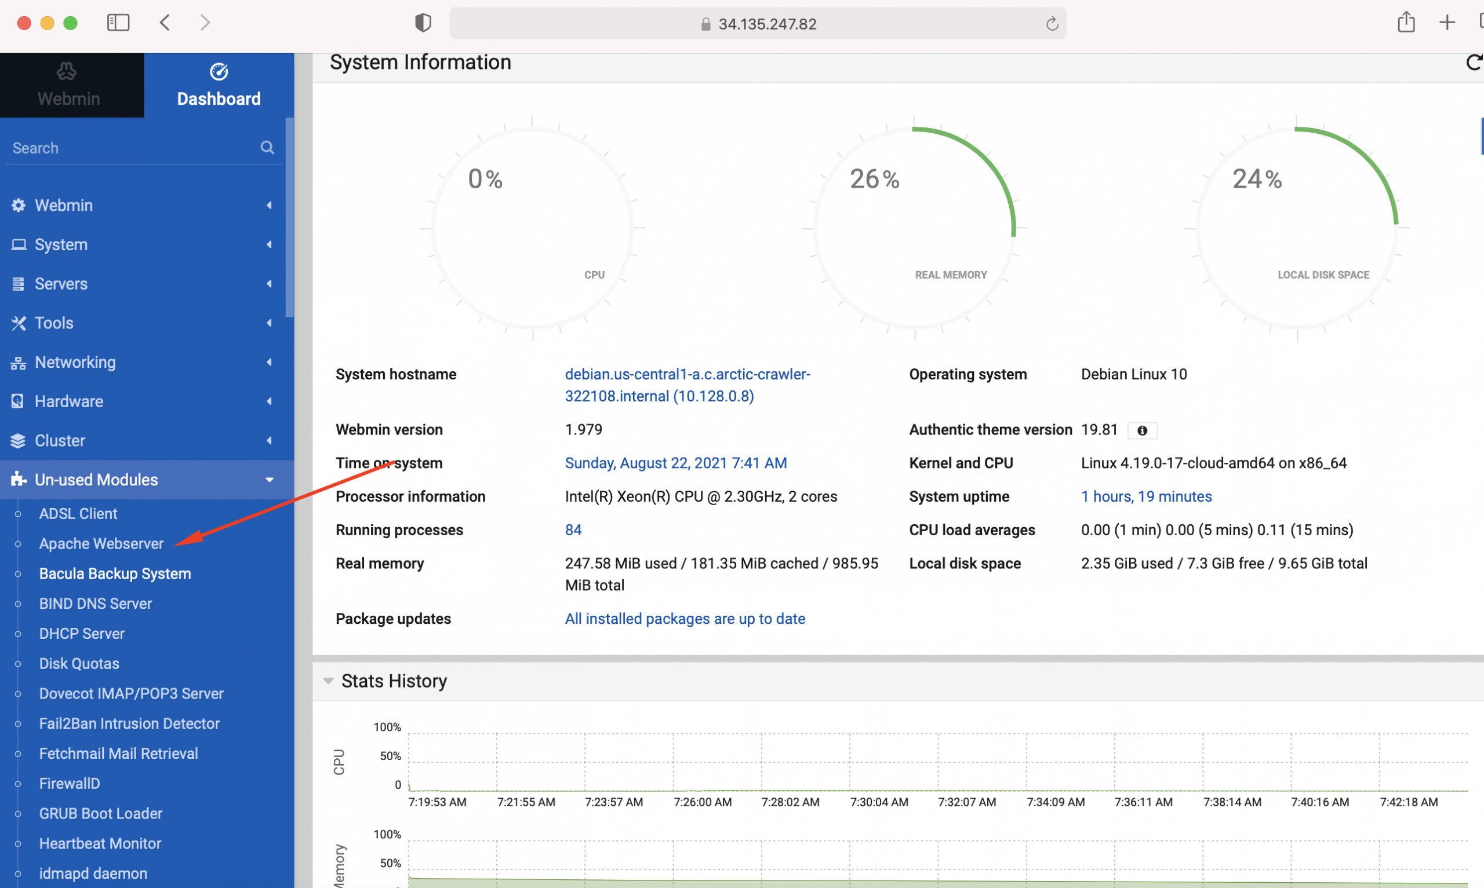The width and height of the screenshot is (1484, 888).
Task: Click running processes count 84
Action: [x=573, y=530]
